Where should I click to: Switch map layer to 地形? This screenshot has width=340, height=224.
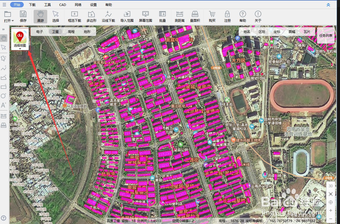click(87, 32)
